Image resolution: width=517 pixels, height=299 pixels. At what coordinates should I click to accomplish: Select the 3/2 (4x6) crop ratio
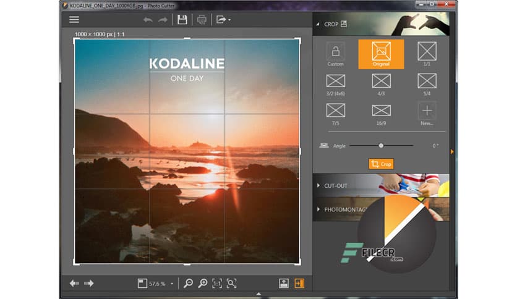pyautogui.click(x=335, y=85)
